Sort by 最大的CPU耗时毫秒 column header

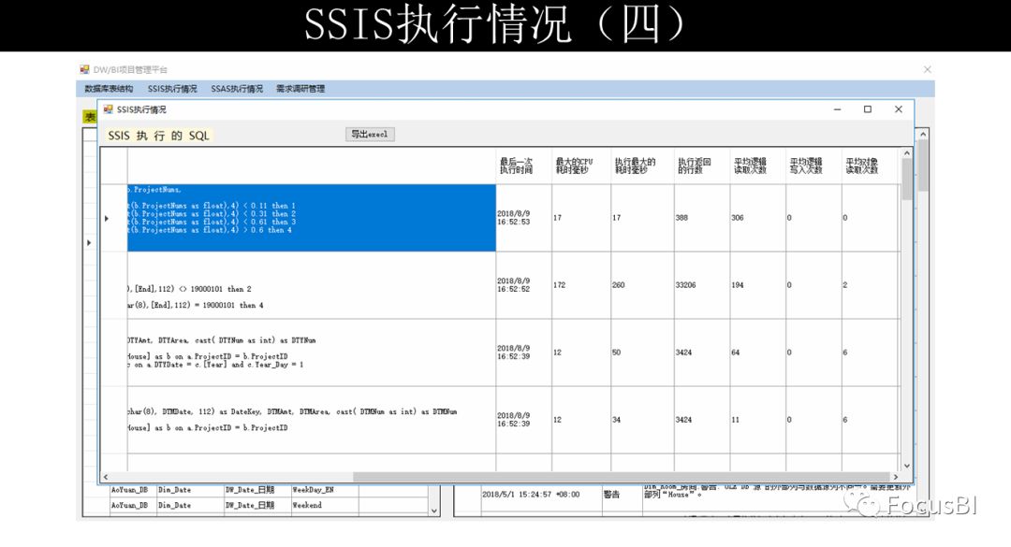pyautogui.click(x=581, y=166)
